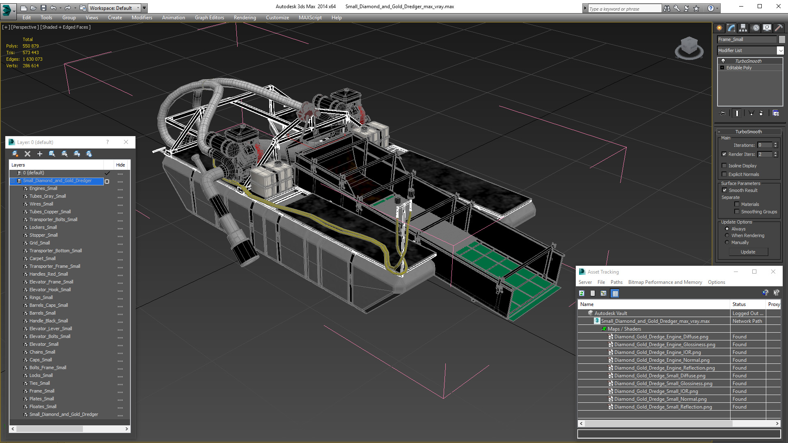Image resolution: width=788 pixels, height=443 pixels.
Task: Click the Project Folder icon
Action: coord(82,8)
